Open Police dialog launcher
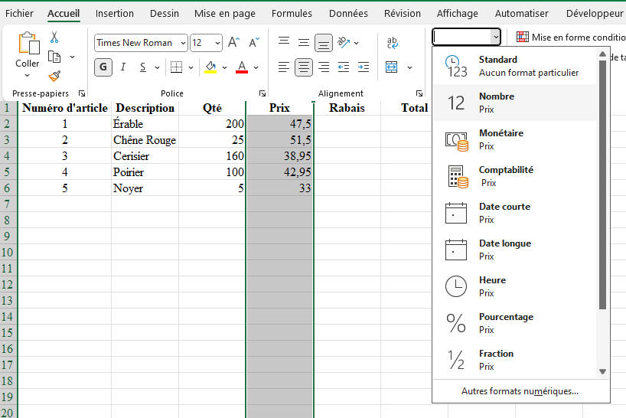The image size is (626, 418). [262, 93]
